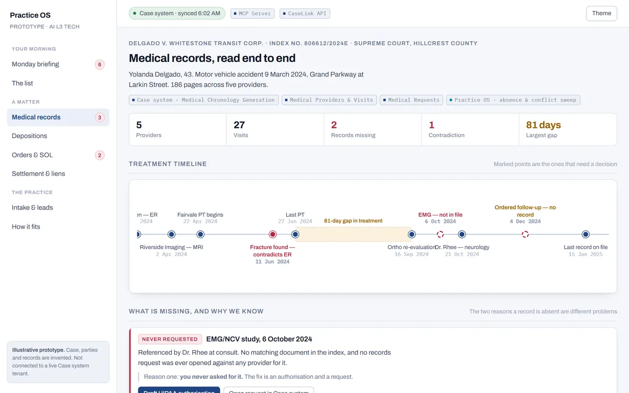This screenshot has width=629, height=393.
Task: Click WHAT IS MISSING, AND WHY WE KNOW heading
Action: pyautogui.click(x=196, y=311)
